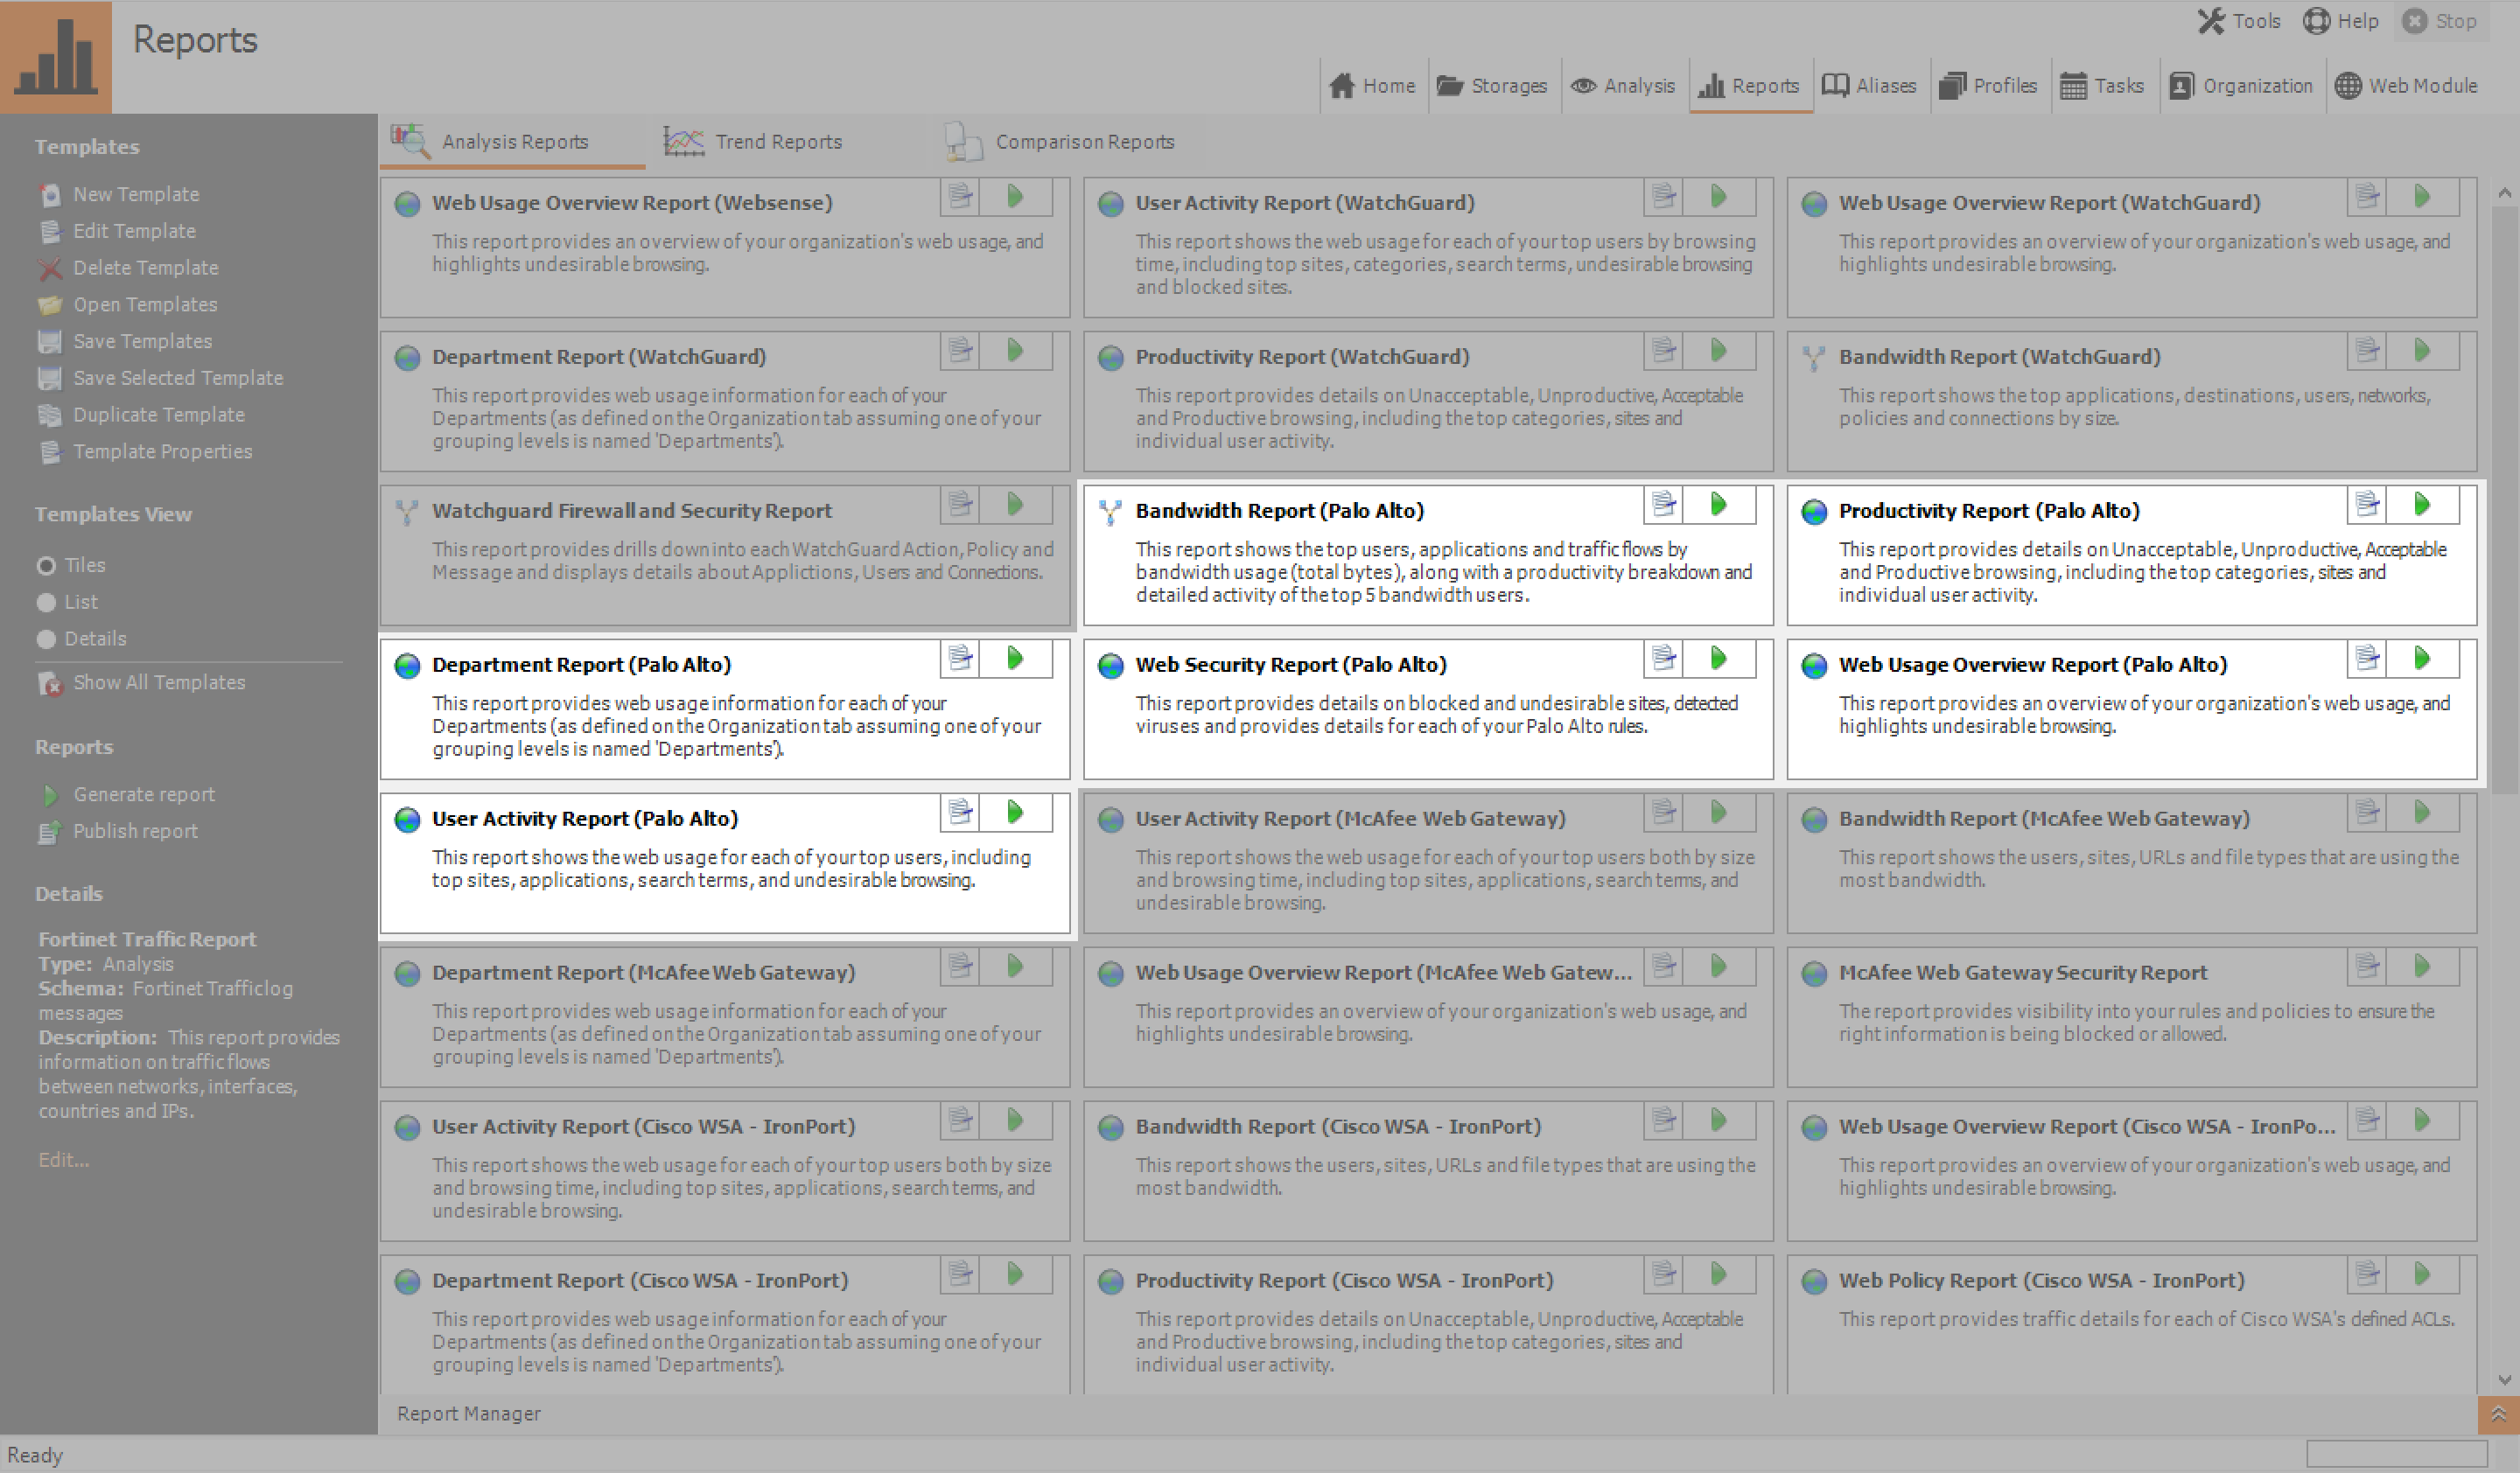Click the scrollbar down arrow

2504,1380
